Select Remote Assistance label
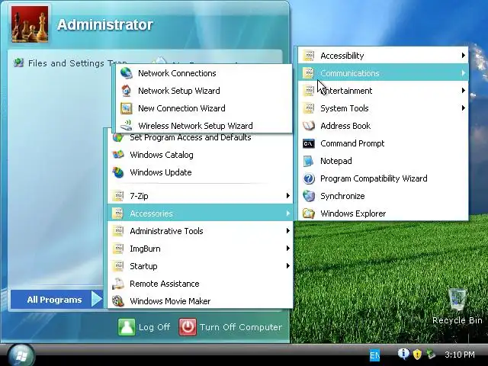This screenshot has width=488, height=366. point(165,284)
